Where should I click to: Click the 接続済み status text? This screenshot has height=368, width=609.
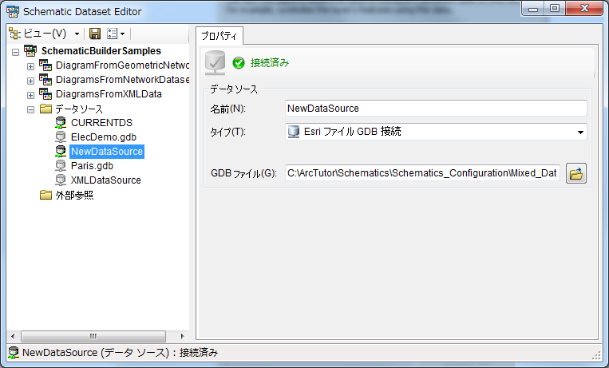tap(270, 62)
